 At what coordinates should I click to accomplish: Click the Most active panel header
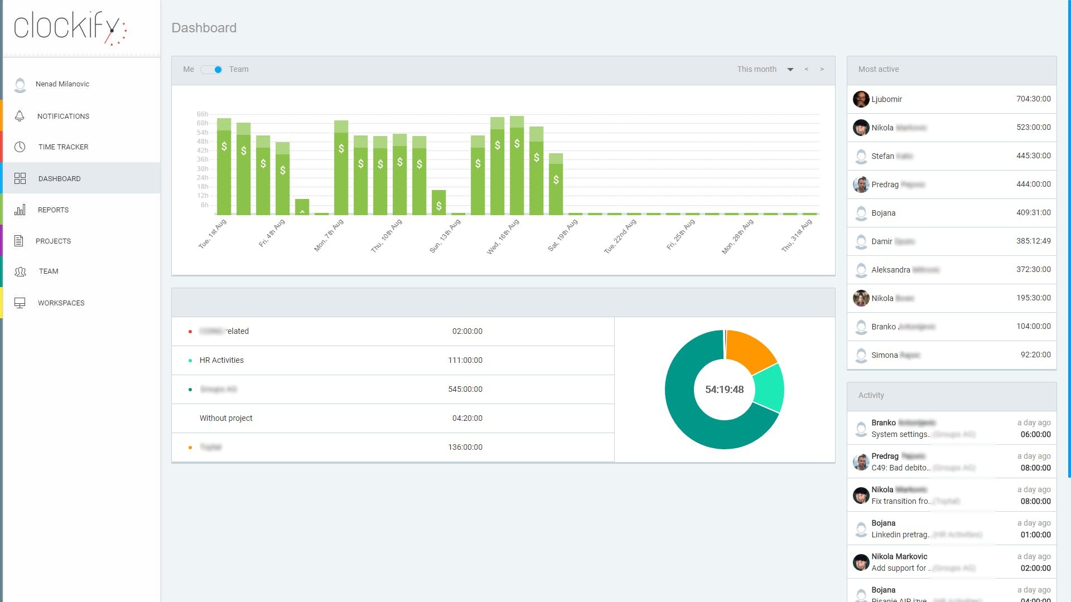(x=952, y=70)
